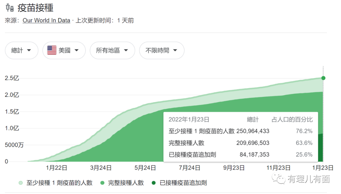Open the 美國 country dropdown
This screenshot has height=194, width=341.
pyautogui.click(x=64, y=50)
